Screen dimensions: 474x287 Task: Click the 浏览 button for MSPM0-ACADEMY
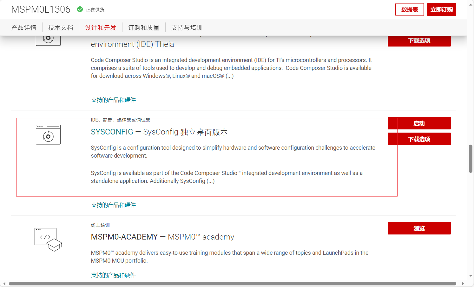tap(419, 228)
